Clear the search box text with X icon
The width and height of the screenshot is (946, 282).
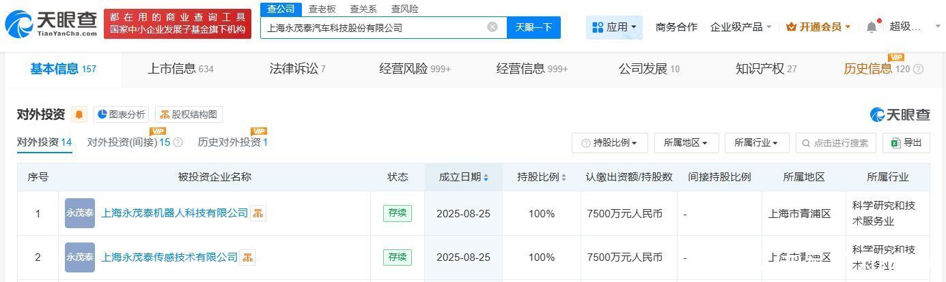click(492, 27)
